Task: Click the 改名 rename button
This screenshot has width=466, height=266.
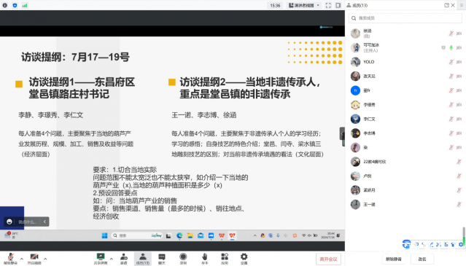Action: 422,259
